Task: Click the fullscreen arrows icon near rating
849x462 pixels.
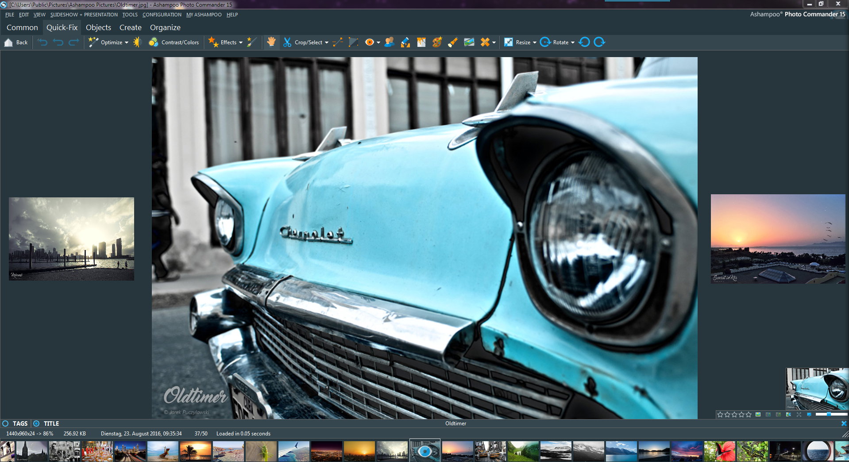Action: [799, 415]
